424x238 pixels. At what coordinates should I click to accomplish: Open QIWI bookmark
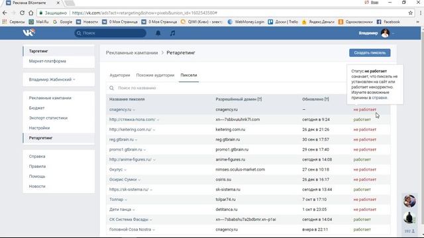pyautogui.click(x=201, y=22)
